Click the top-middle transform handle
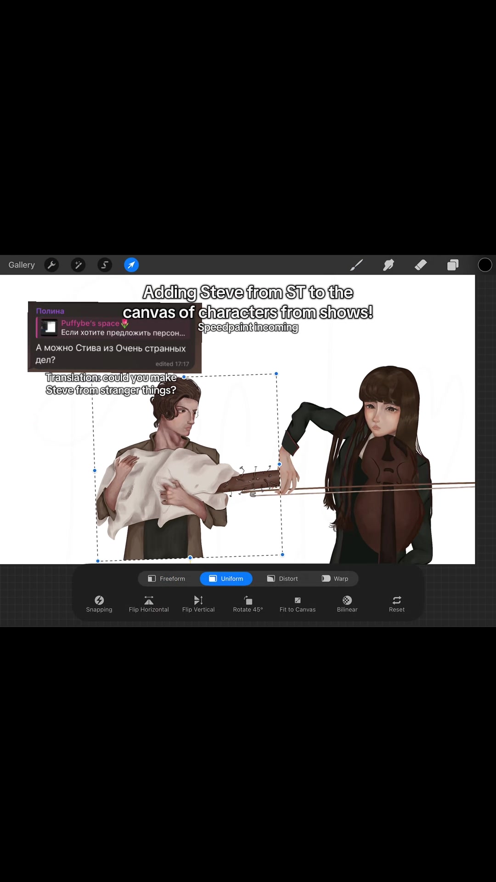The image size is (496, 882). click(x=184, y=377)
